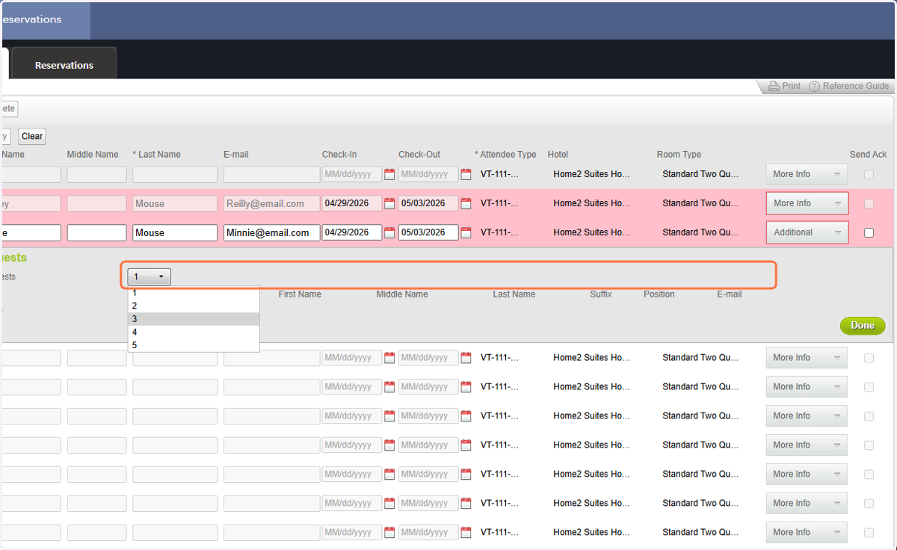The image size is (897, 550).
Task: Open the Reference Guide link
Action: tap(856, 86)
